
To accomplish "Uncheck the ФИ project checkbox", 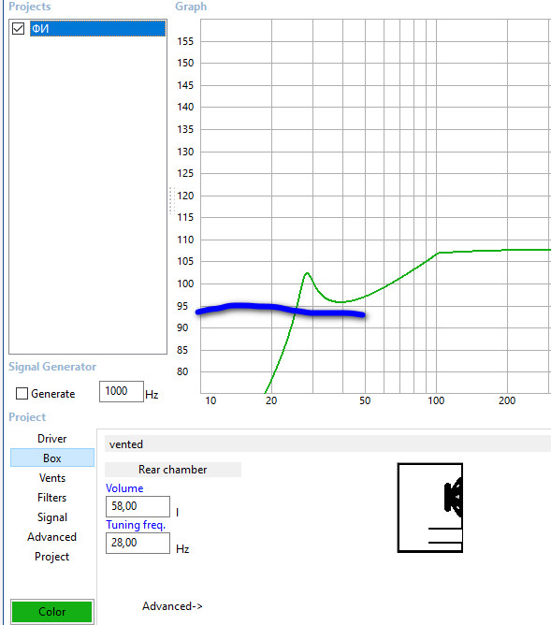I will [x=19, y=29].
